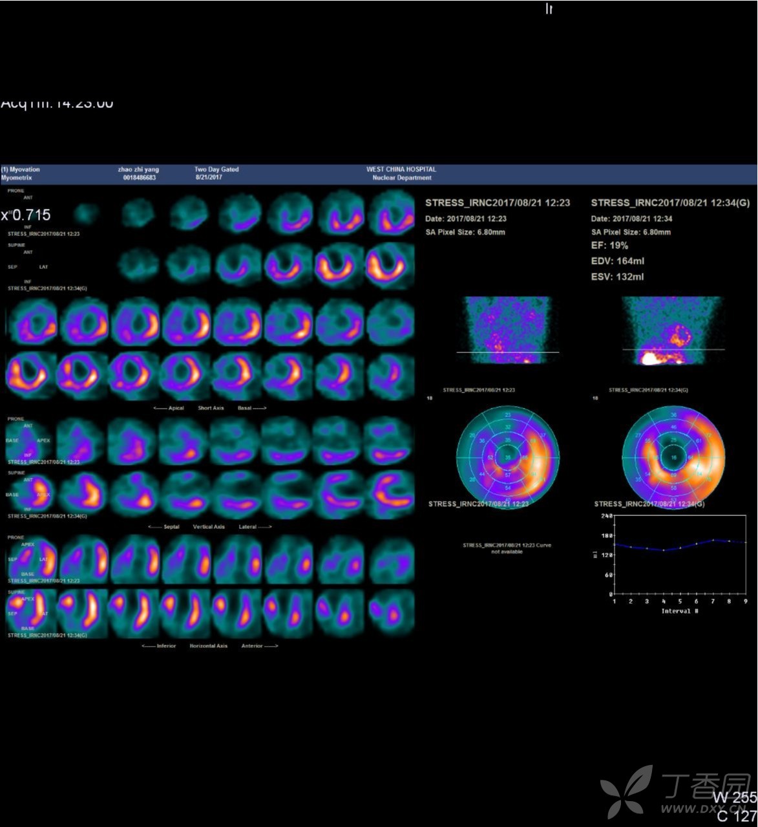758x827 pixels.
Task: Click the 'Myometrix' label in header
Action: tap(17, 177)
